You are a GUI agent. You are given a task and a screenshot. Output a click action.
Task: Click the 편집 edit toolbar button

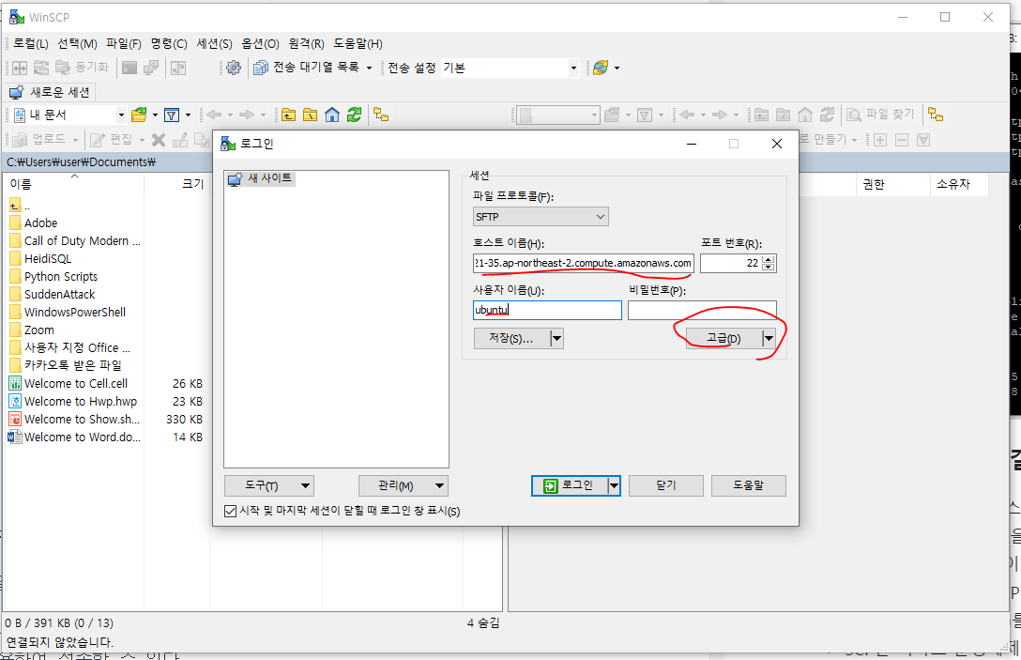coord(112,140)
